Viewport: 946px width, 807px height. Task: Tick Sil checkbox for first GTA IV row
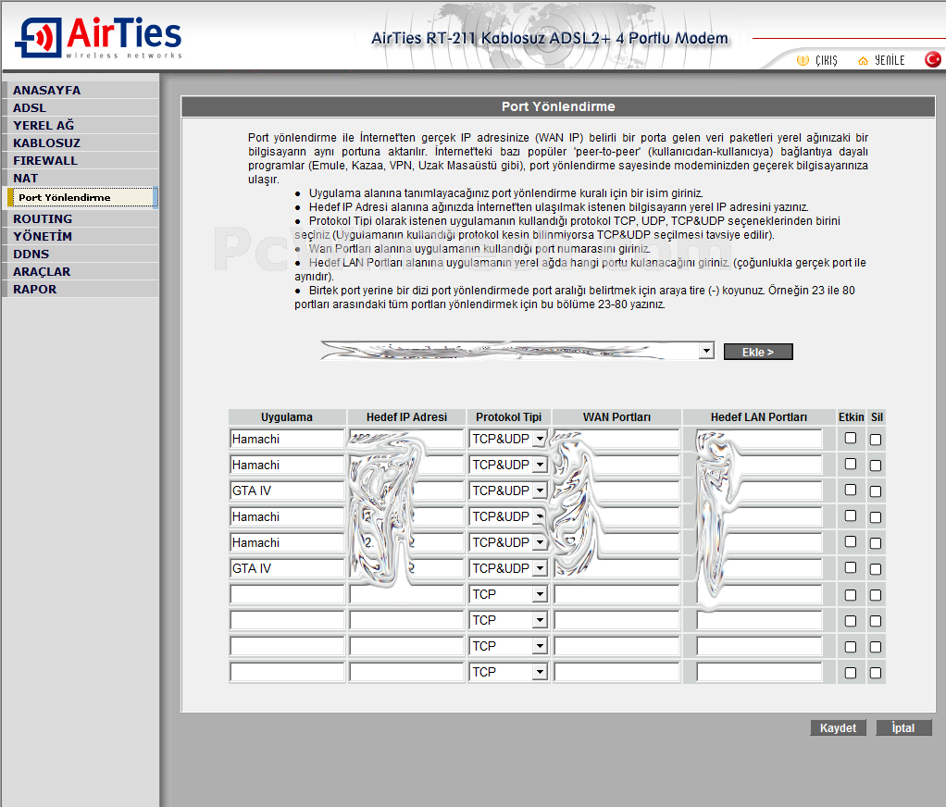click(x=876, y=491)
